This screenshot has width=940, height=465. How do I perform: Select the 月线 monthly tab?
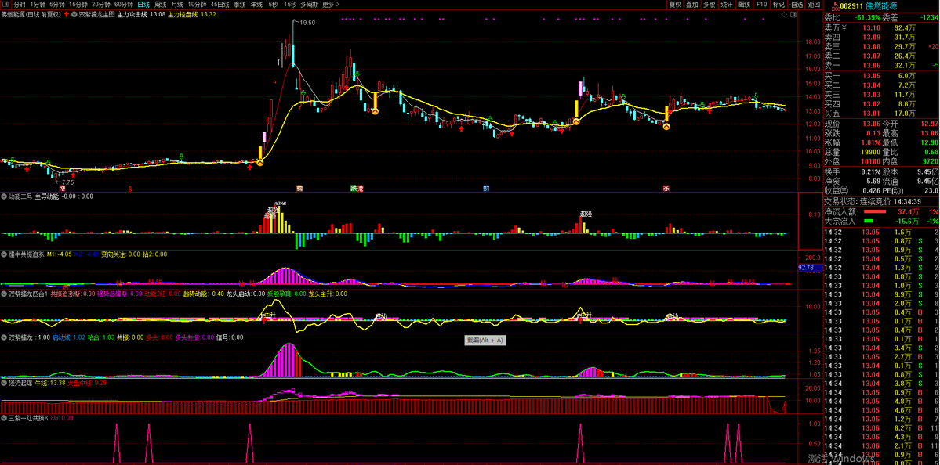tap(177, 4)
